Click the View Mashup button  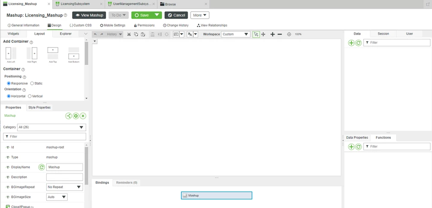89,15
